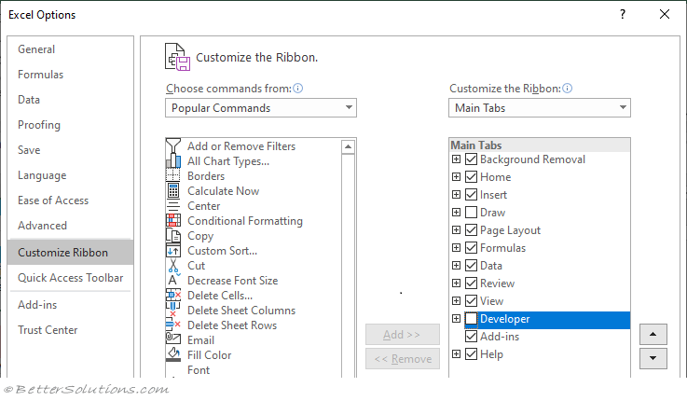Open the Main Tabs dropdown
Image resolution: width=687 pixels, height=401 pixels.
coord(540,108)
